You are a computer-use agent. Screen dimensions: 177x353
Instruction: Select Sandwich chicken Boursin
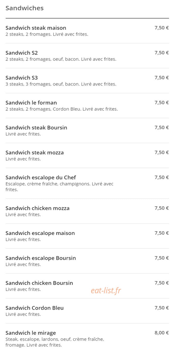(87, 286)
